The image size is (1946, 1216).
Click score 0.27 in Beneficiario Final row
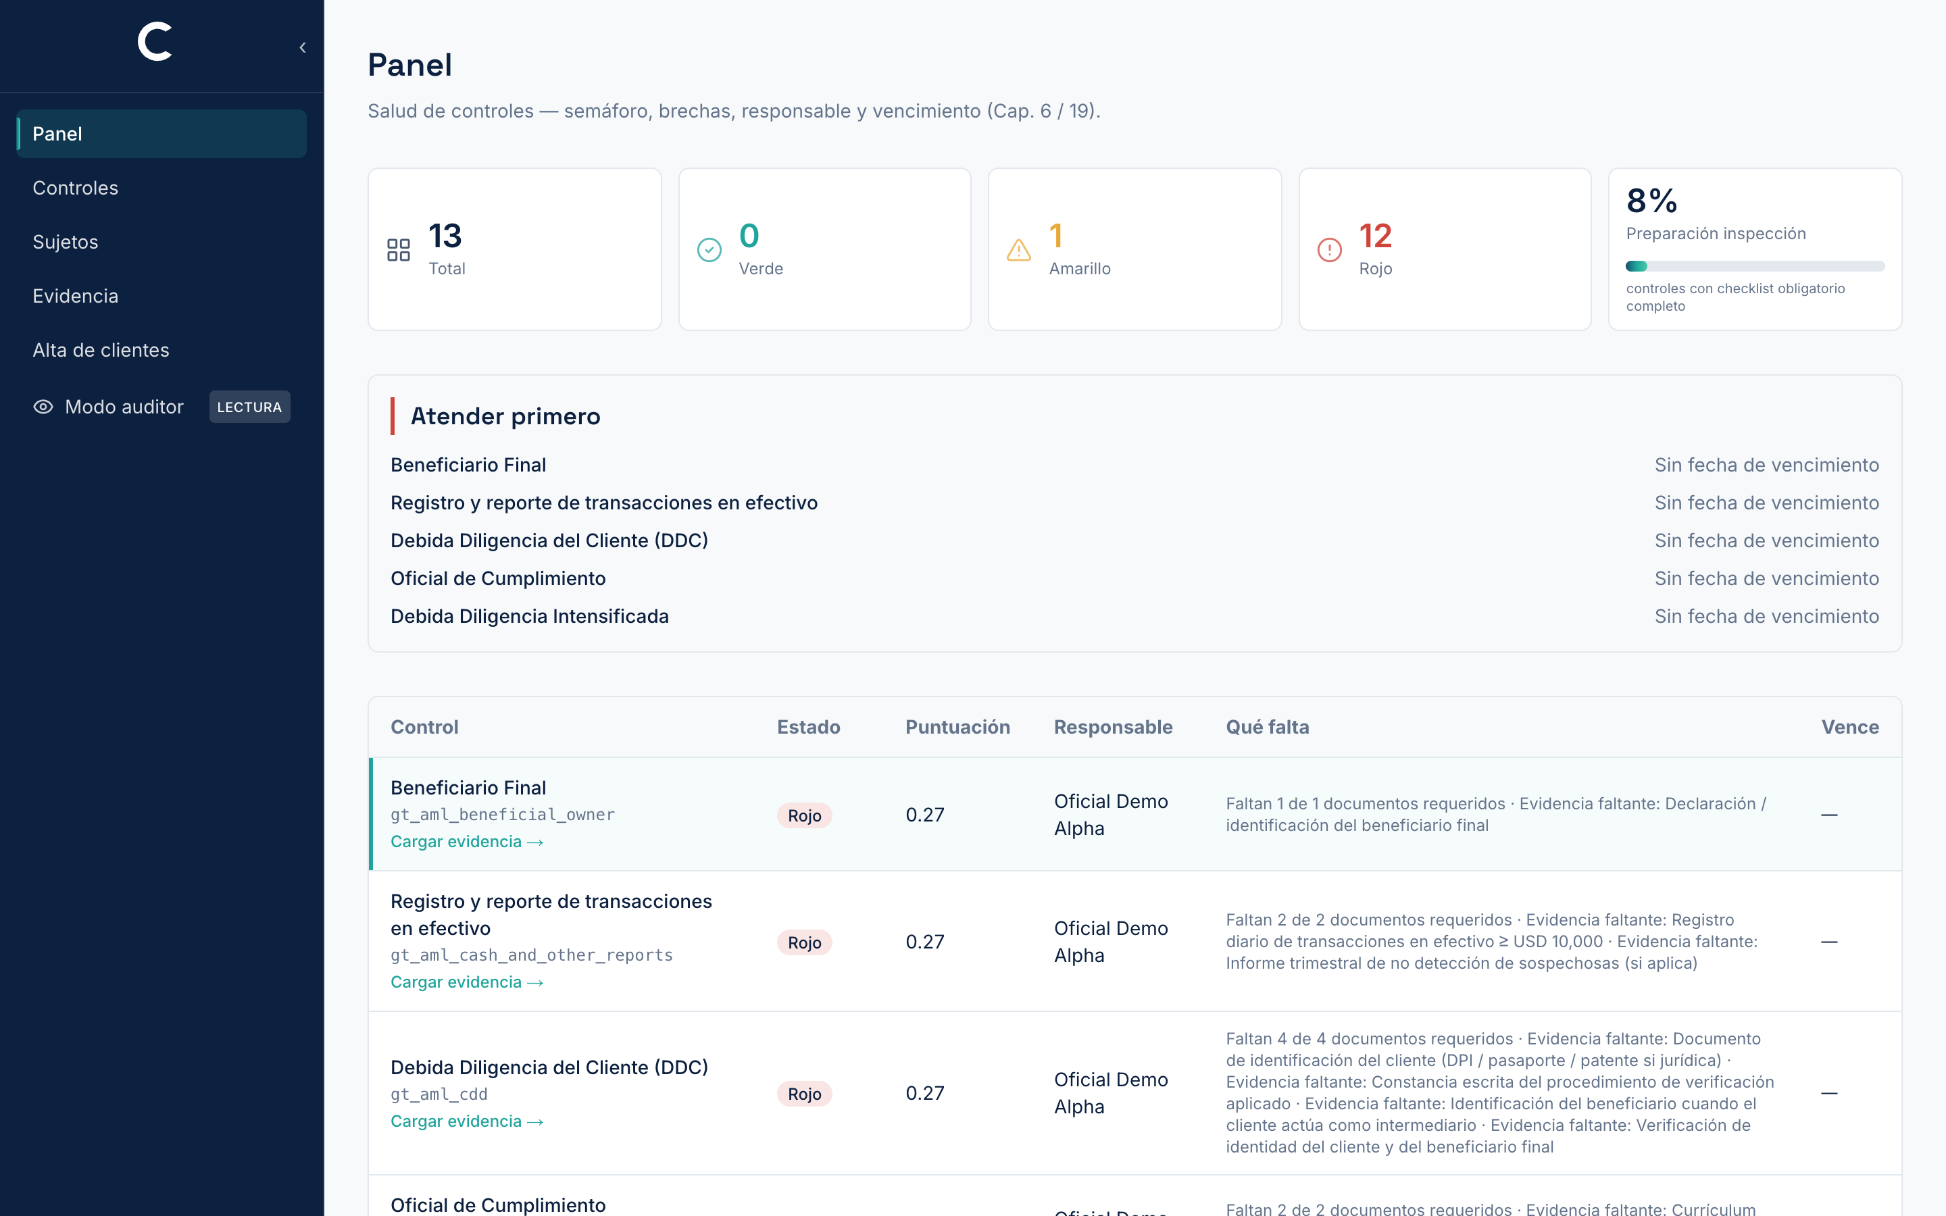[925, 815]
